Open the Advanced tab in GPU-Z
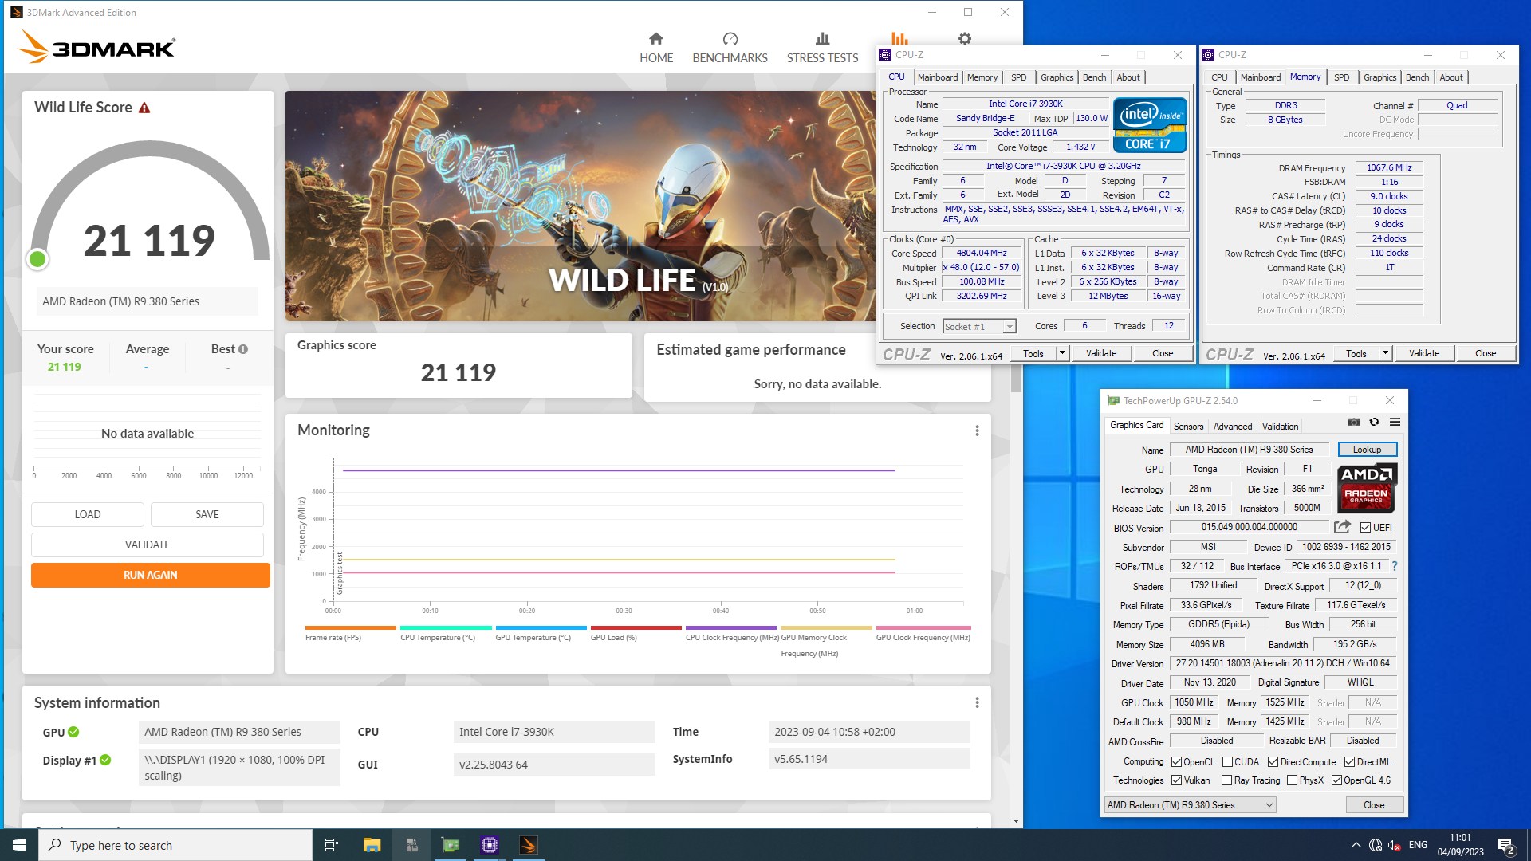 pyautogui.click(x=1233, y=427)
